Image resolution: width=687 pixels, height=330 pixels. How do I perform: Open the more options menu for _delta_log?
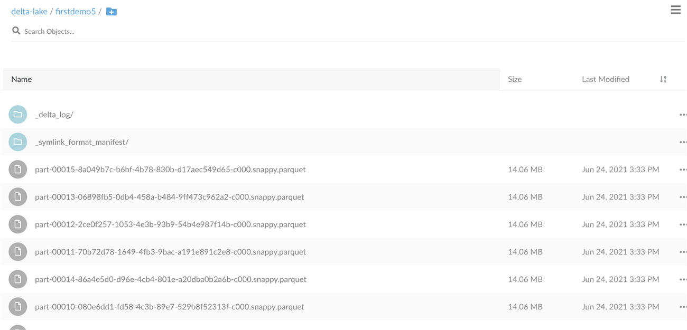(x=683, y=115)
